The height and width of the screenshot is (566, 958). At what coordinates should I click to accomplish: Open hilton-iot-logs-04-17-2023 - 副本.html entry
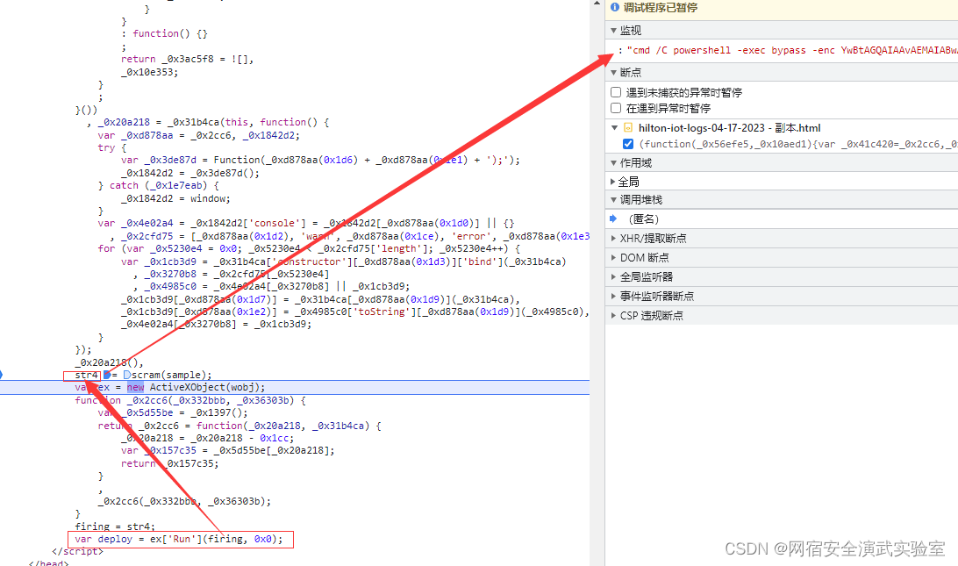point(730,128)
